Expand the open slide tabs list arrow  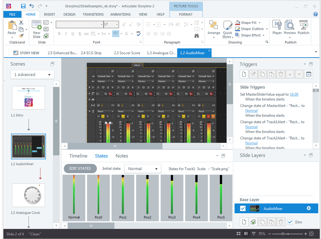[316, 52]
